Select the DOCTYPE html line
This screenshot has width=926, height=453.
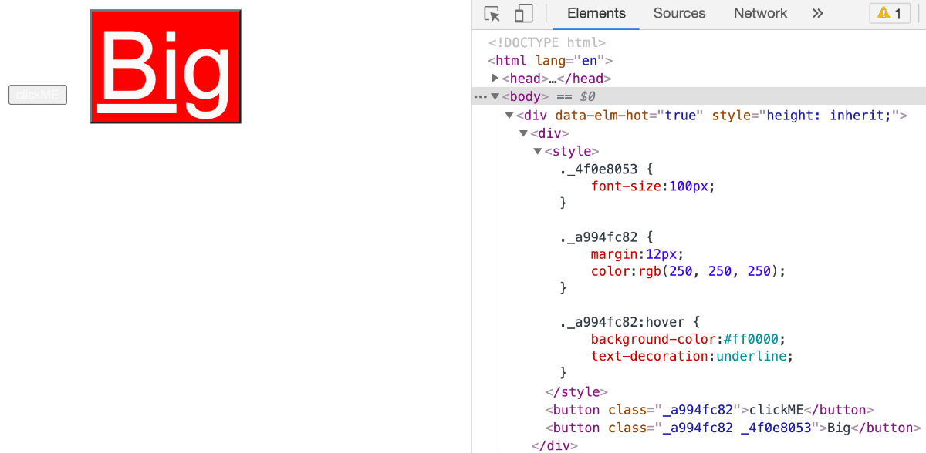[547, 42]
